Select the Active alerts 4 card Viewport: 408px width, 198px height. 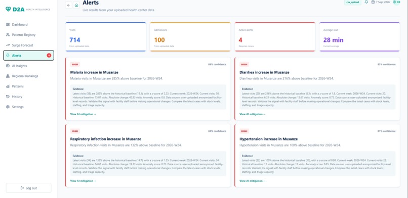point(275,37)
